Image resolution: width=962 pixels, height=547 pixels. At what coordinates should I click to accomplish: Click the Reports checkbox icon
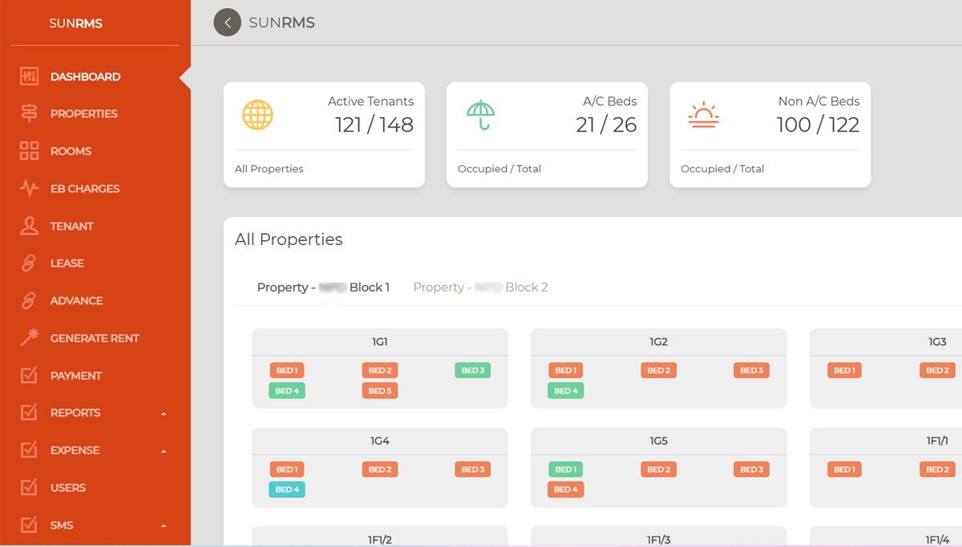[x=29, y=412]
